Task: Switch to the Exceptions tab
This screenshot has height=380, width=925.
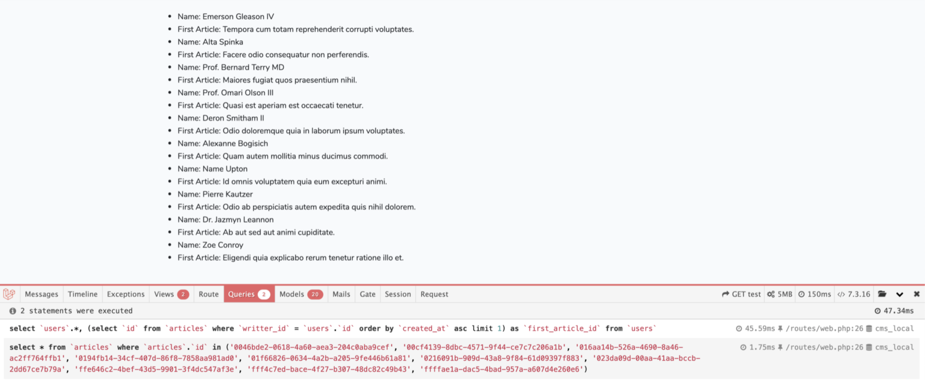Action: click(x=126, y=294)
